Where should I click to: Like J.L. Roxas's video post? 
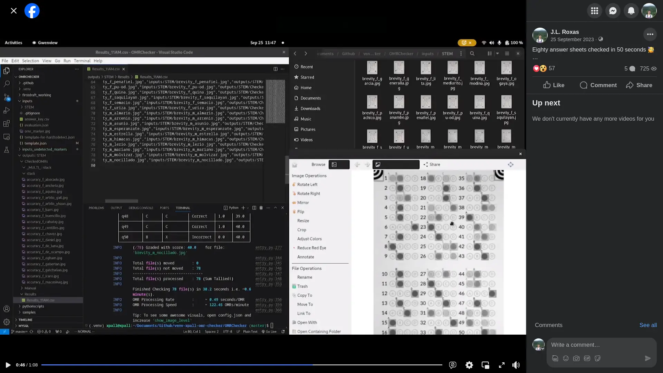554,85
